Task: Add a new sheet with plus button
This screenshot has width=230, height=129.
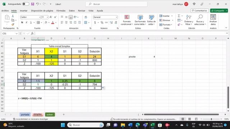Action: (x=64, y=115)
